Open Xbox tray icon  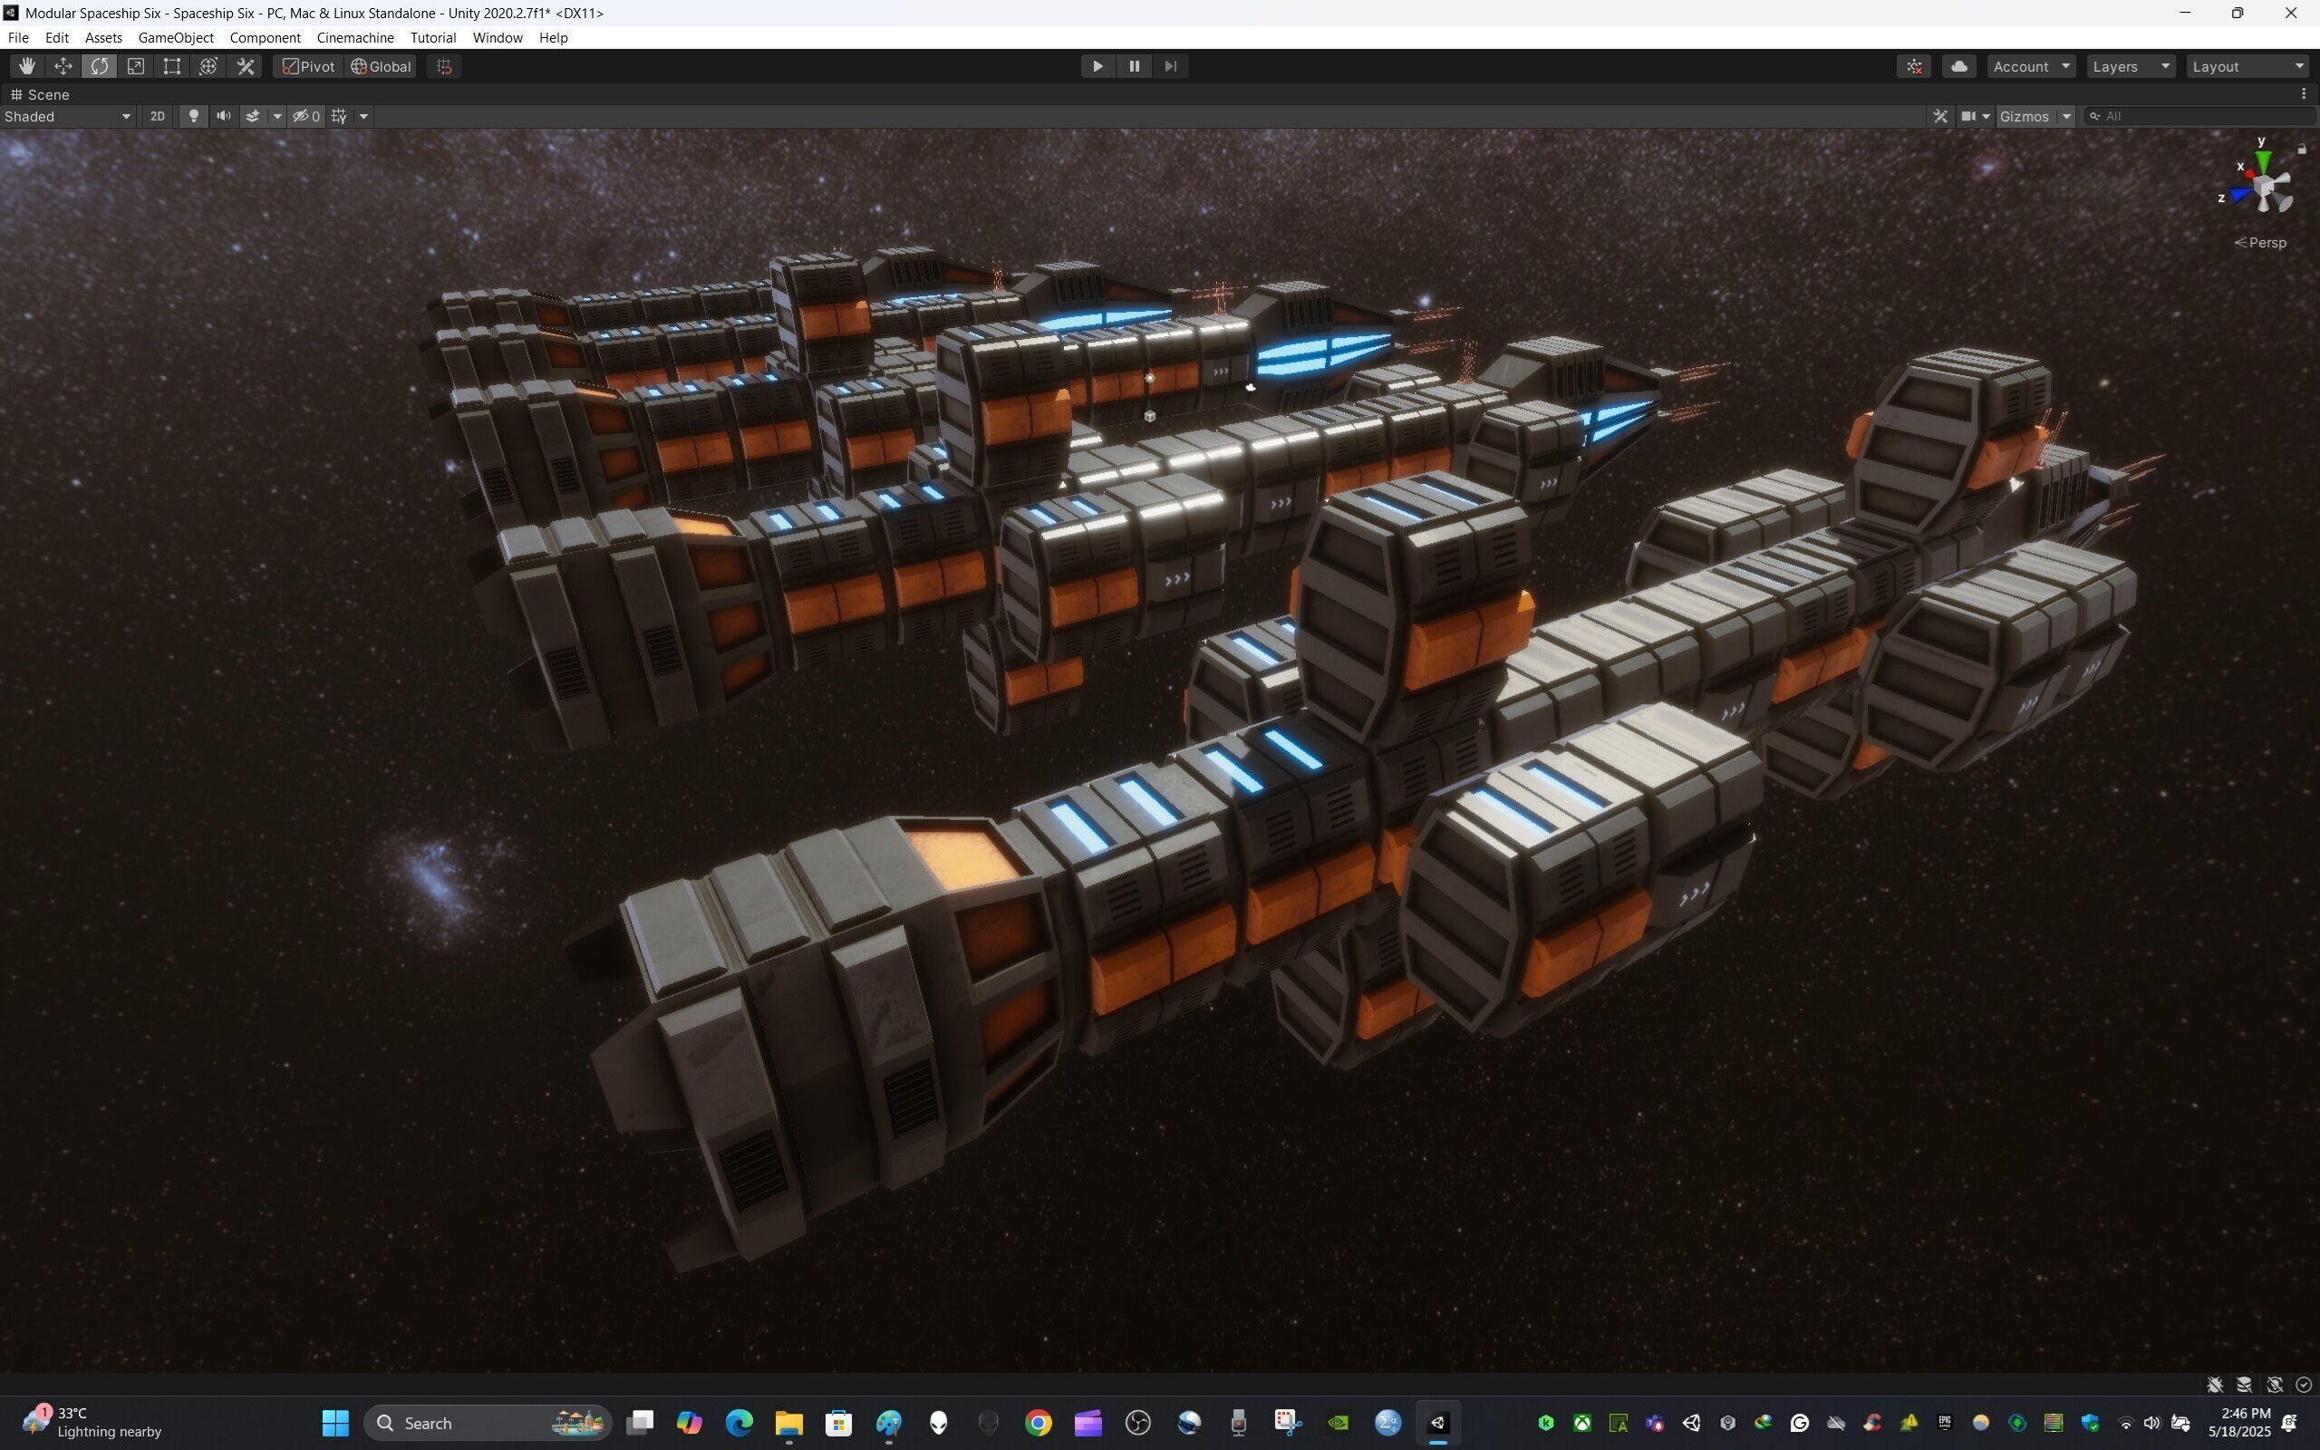tap(1581, 1423)
